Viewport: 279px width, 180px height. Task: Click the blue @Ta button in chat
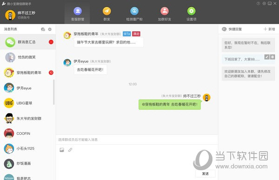tap(126, 34)
